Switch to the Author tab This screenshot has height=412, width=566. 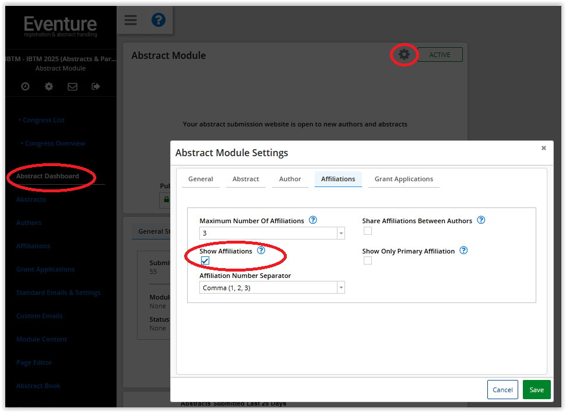coord(290,179)
